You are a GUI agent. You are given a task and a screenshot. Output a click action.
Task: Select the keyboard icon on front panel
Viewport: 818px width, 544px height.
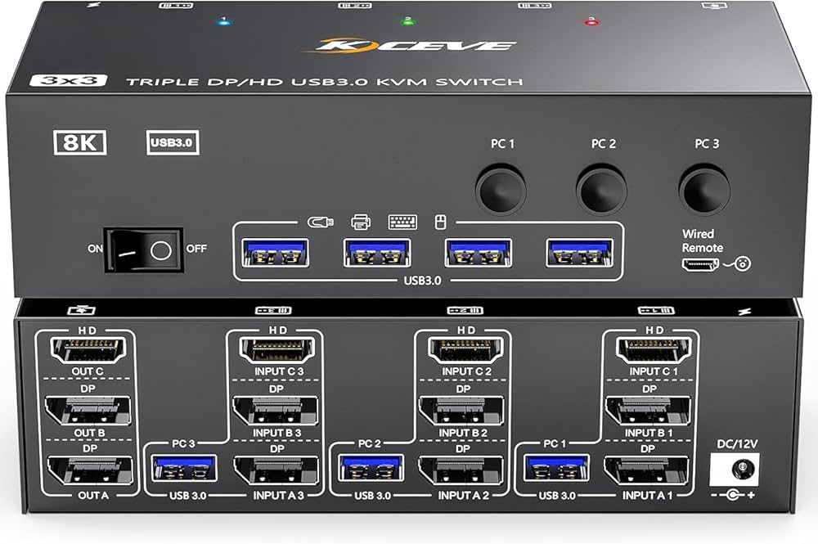point(402,222)
